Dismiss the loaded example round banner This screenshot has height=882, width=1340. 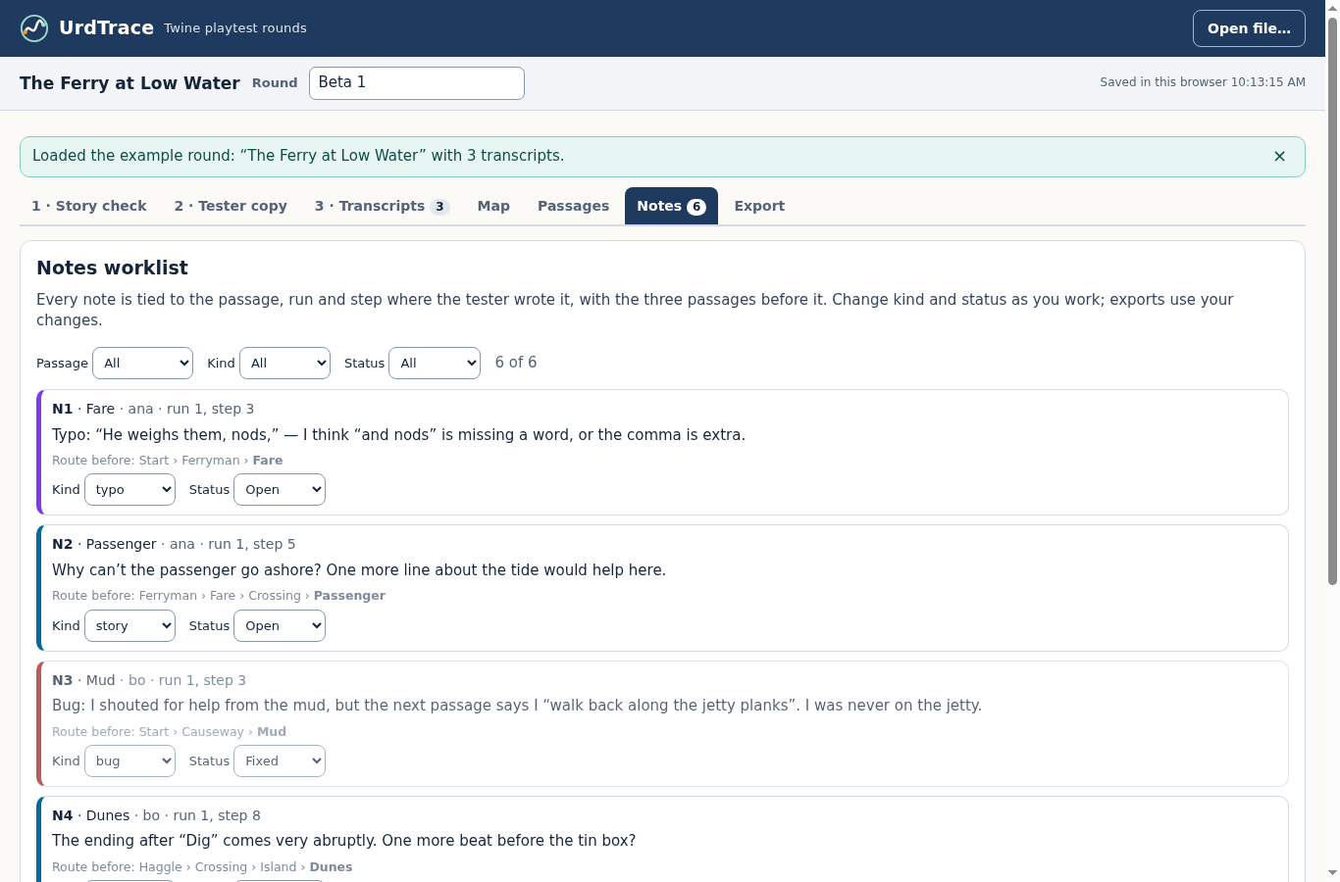(1279, 156)
